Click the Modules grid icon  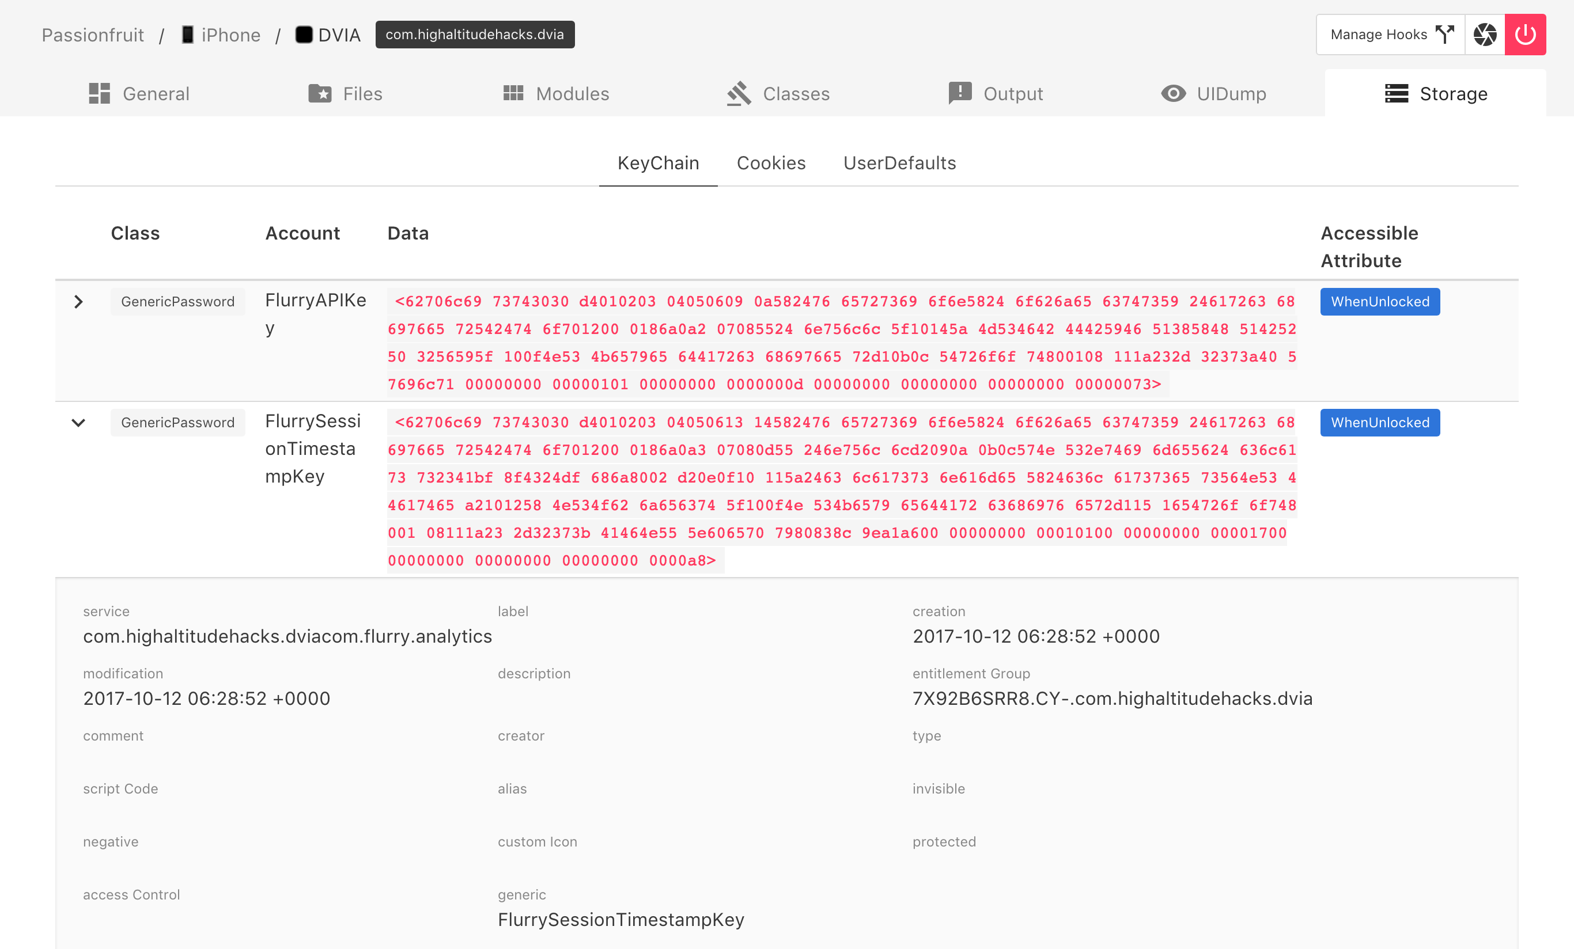tap(513, 94)
